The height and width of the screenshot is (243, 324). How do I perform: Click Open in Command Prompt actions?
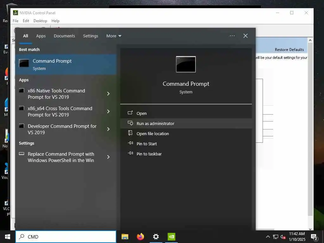pos(186,113)
